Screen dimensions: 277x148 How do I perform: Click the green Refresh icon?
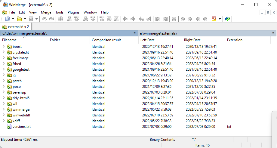tap(227, 19)
